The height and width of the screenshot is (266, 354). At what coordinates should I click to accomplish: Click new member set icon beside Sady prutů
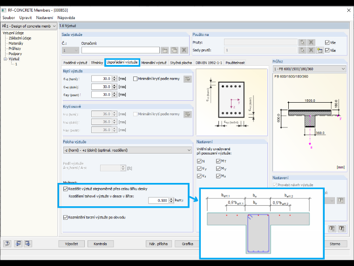tap(320, 50)
